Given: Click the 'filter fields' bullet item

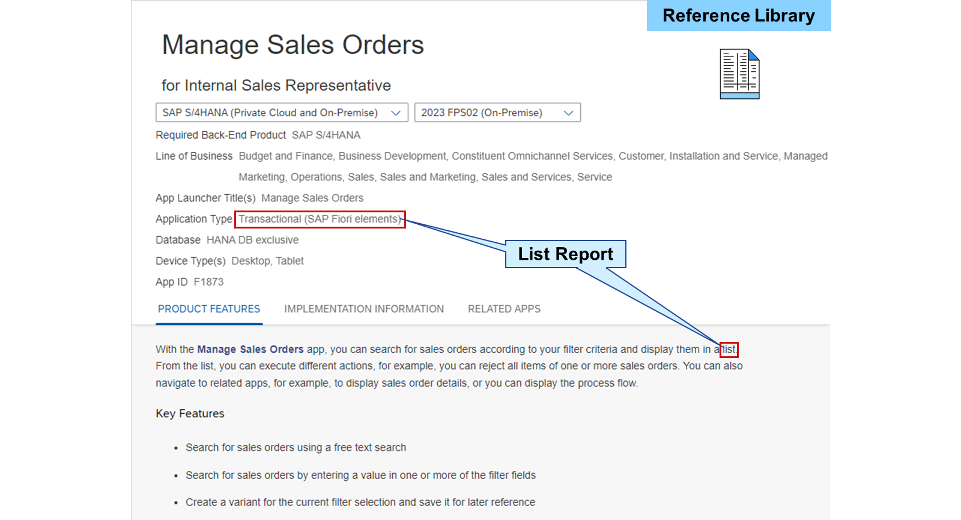Looking at the screenshot, I should point(360,475).
